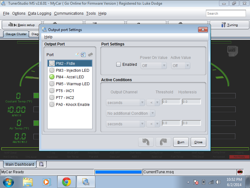Select PM3 - Injection LED port text

[x=72, y=70]
